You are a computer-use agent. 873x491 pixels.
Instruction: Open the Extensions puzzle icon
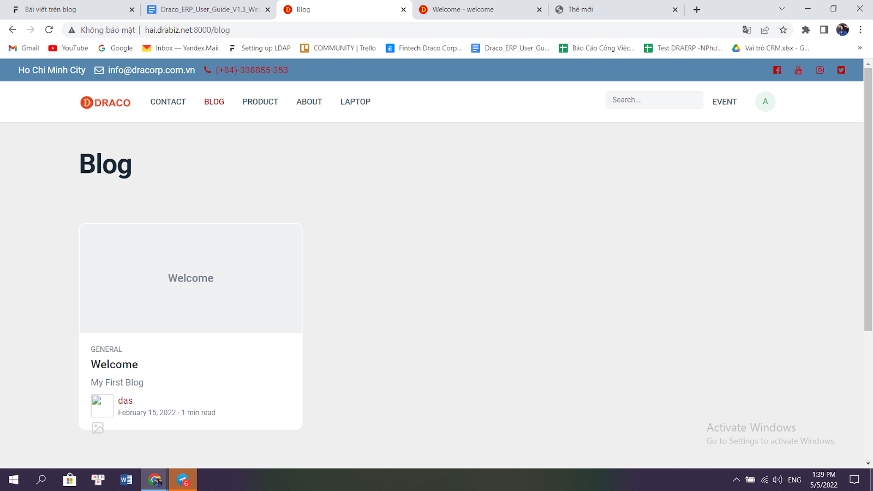[x=805, y=30]
